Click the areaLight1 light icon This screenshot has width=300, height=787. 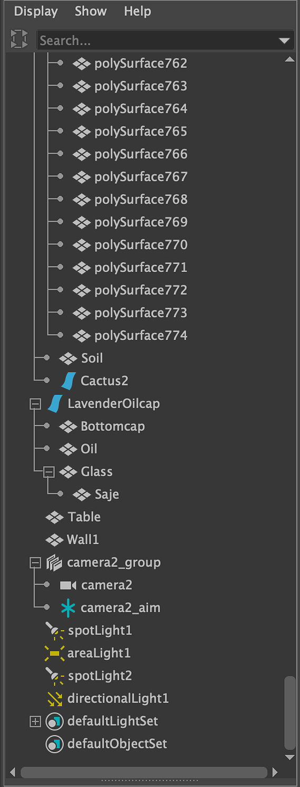click(54, 653)
